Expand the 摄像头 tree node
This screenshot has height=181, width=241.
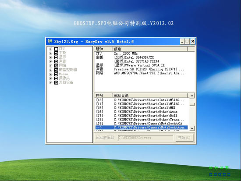50,78
